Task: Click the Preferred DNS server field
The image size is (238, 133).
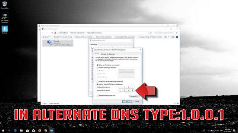Action: click(x=126, y=87)
